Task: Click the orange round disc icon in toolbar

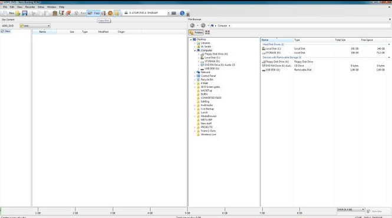Action: coord(110,13)
